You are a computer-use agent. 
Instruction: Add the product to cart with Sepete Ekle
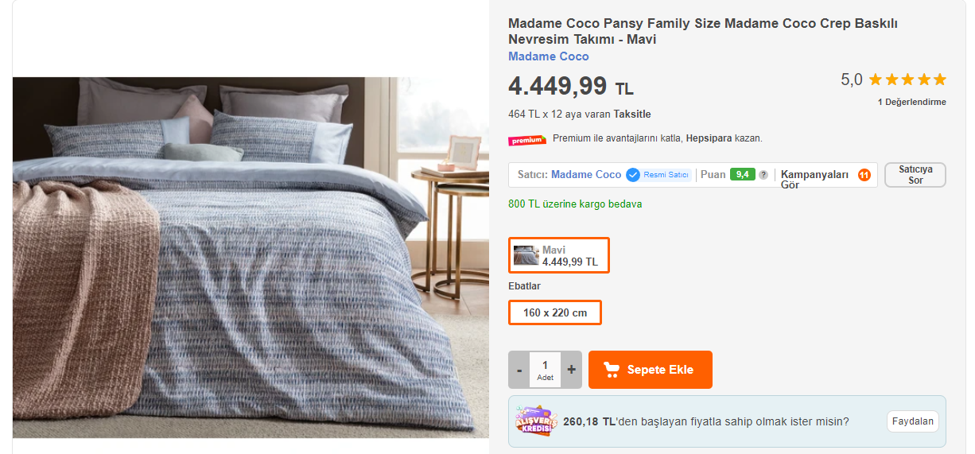coord(650,370)
